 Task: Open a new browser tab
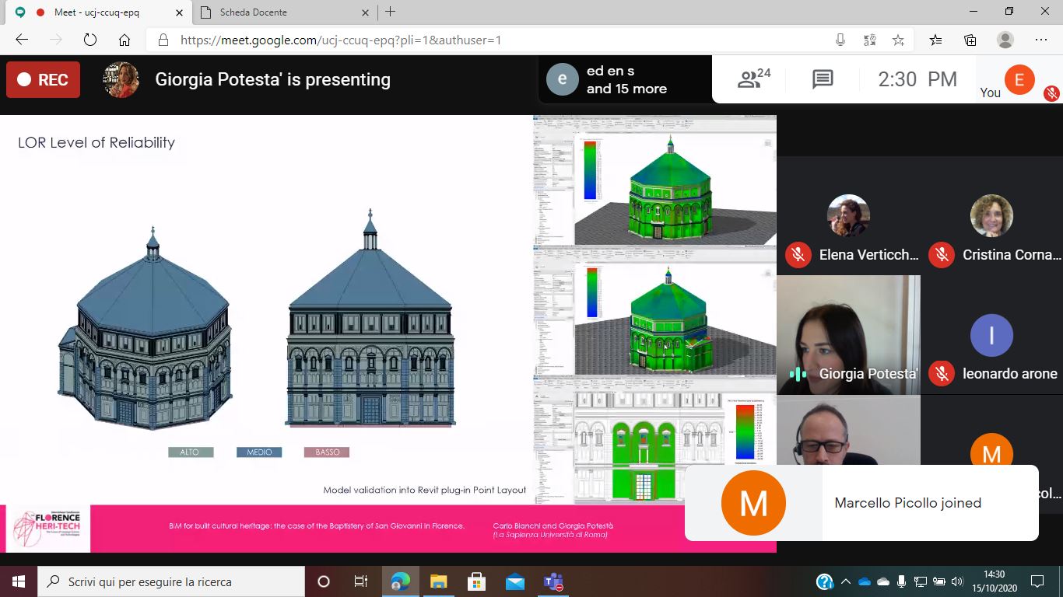tap(391, 12)
